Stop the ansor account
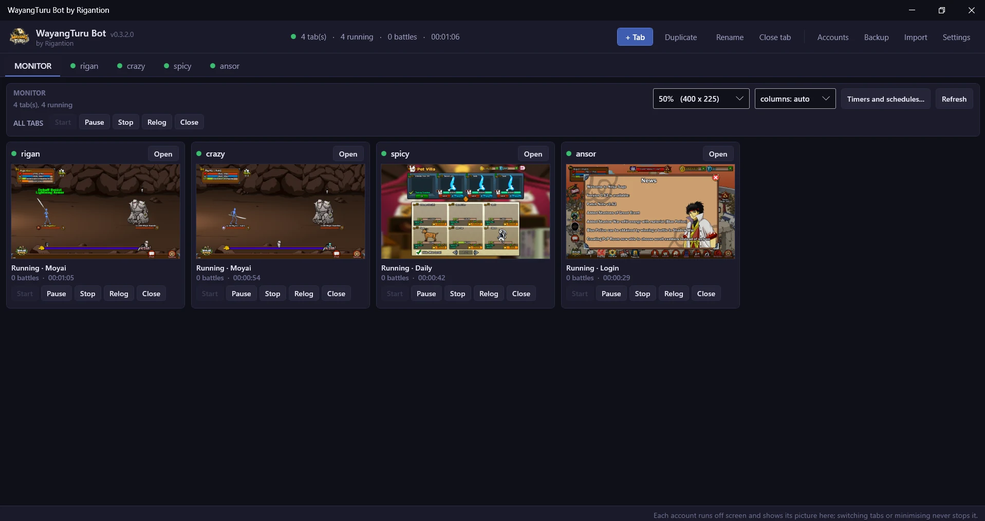Screen dimensions: 985x521 coord(642,294)
